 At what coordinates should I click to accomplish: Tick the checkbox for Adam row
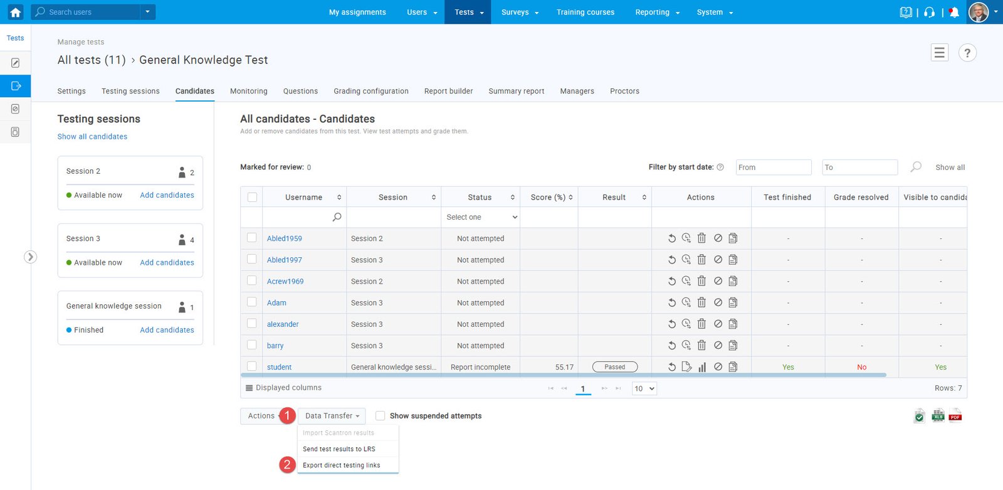[252, 302]
